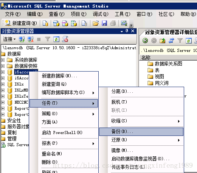Click the Forward arrow in details pane
197x173 pixels.
coord(154,41)
